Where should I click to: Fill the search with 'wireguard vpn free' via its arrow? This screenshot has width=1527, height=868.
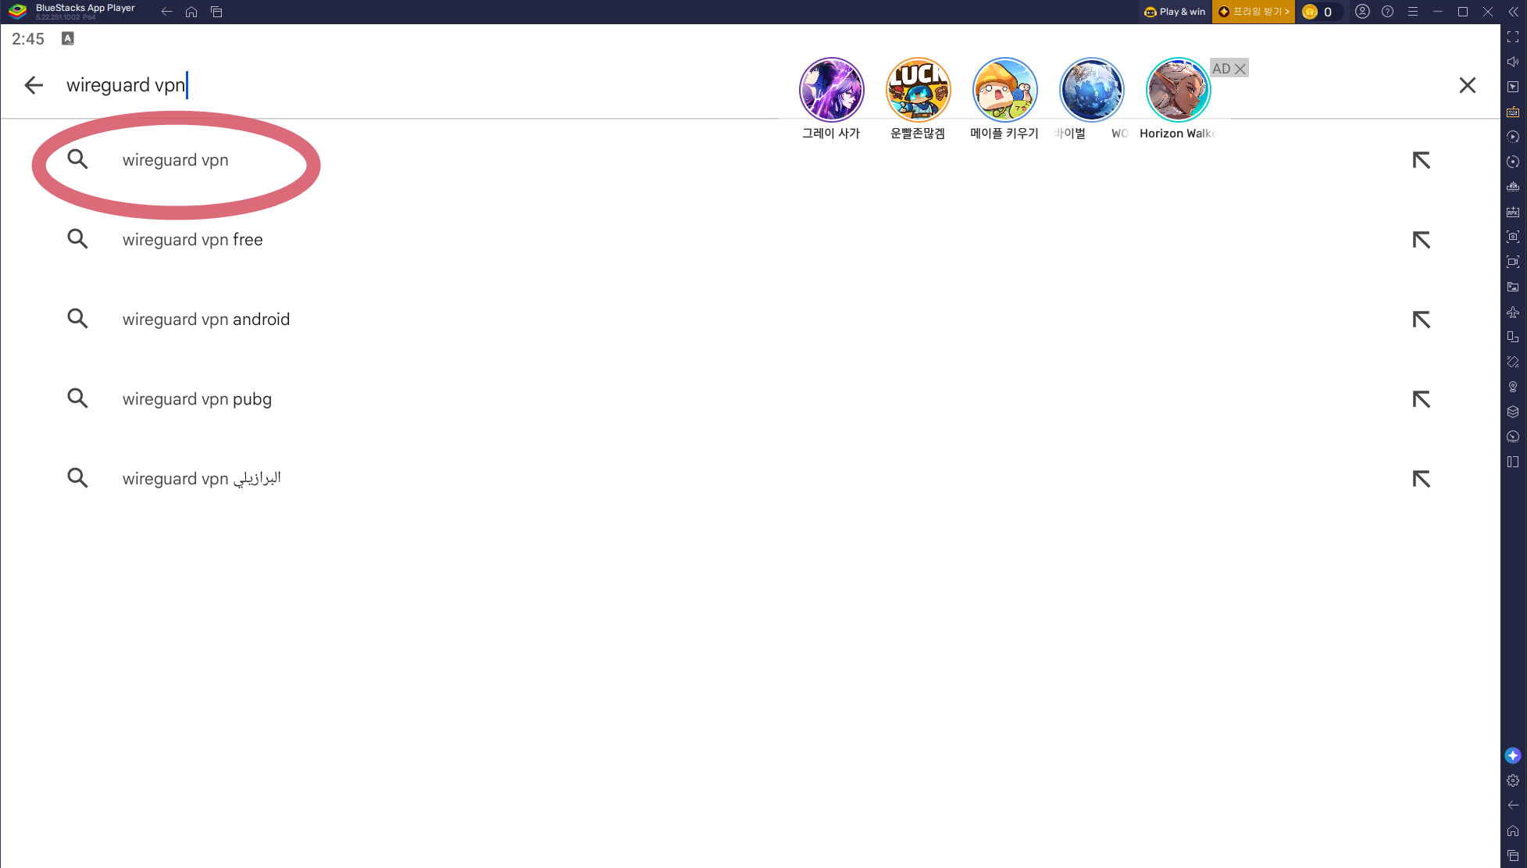[1421, 240]
